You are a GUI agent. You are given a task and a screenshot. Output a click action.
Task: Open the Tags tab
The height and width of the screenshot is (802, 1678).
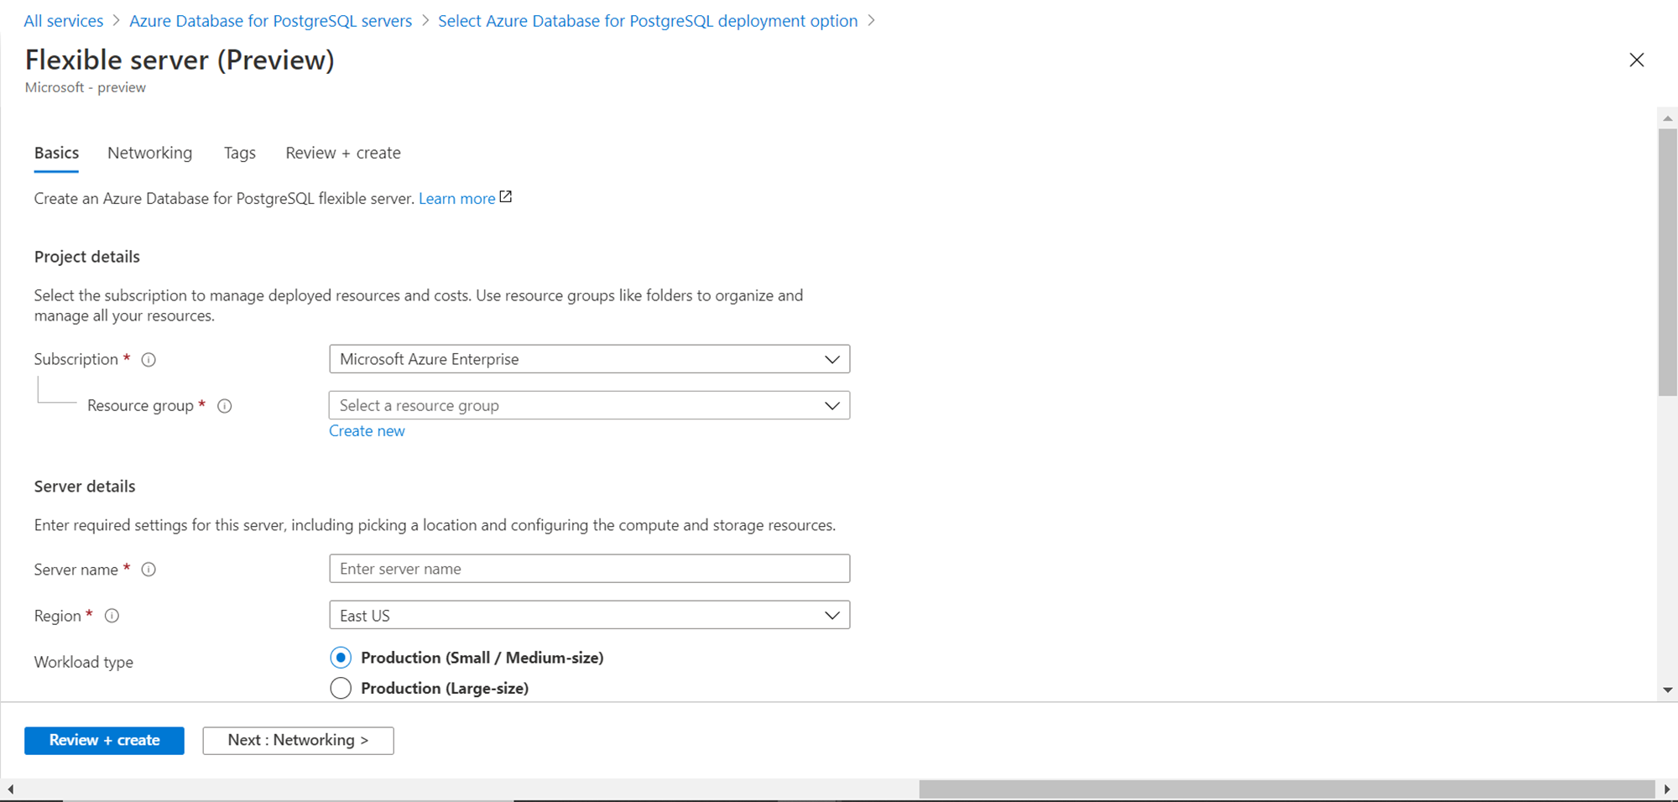click(239, 153)
